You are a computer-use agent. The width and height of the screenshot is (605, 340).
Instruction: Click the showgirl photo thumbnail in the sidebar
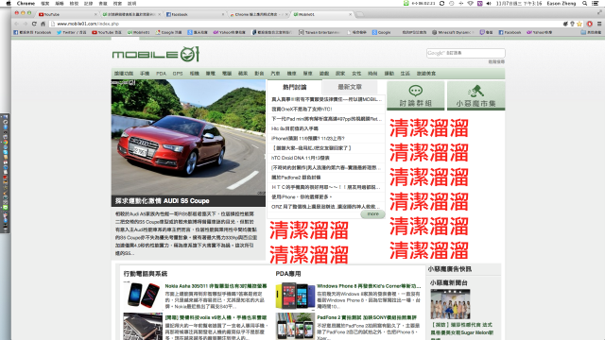pos(450,304)
